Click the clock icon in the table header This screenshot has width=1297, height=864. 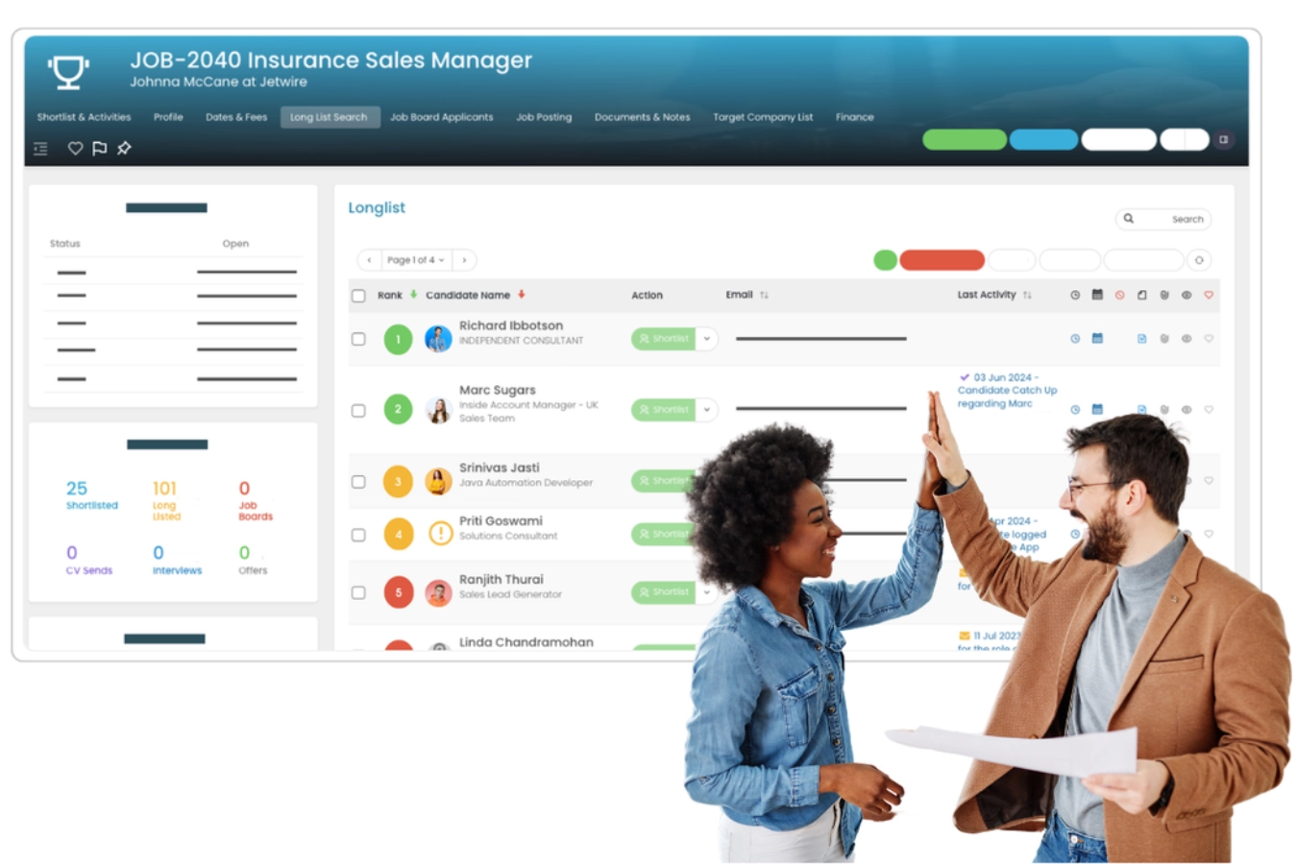[x=1075, y=295]
